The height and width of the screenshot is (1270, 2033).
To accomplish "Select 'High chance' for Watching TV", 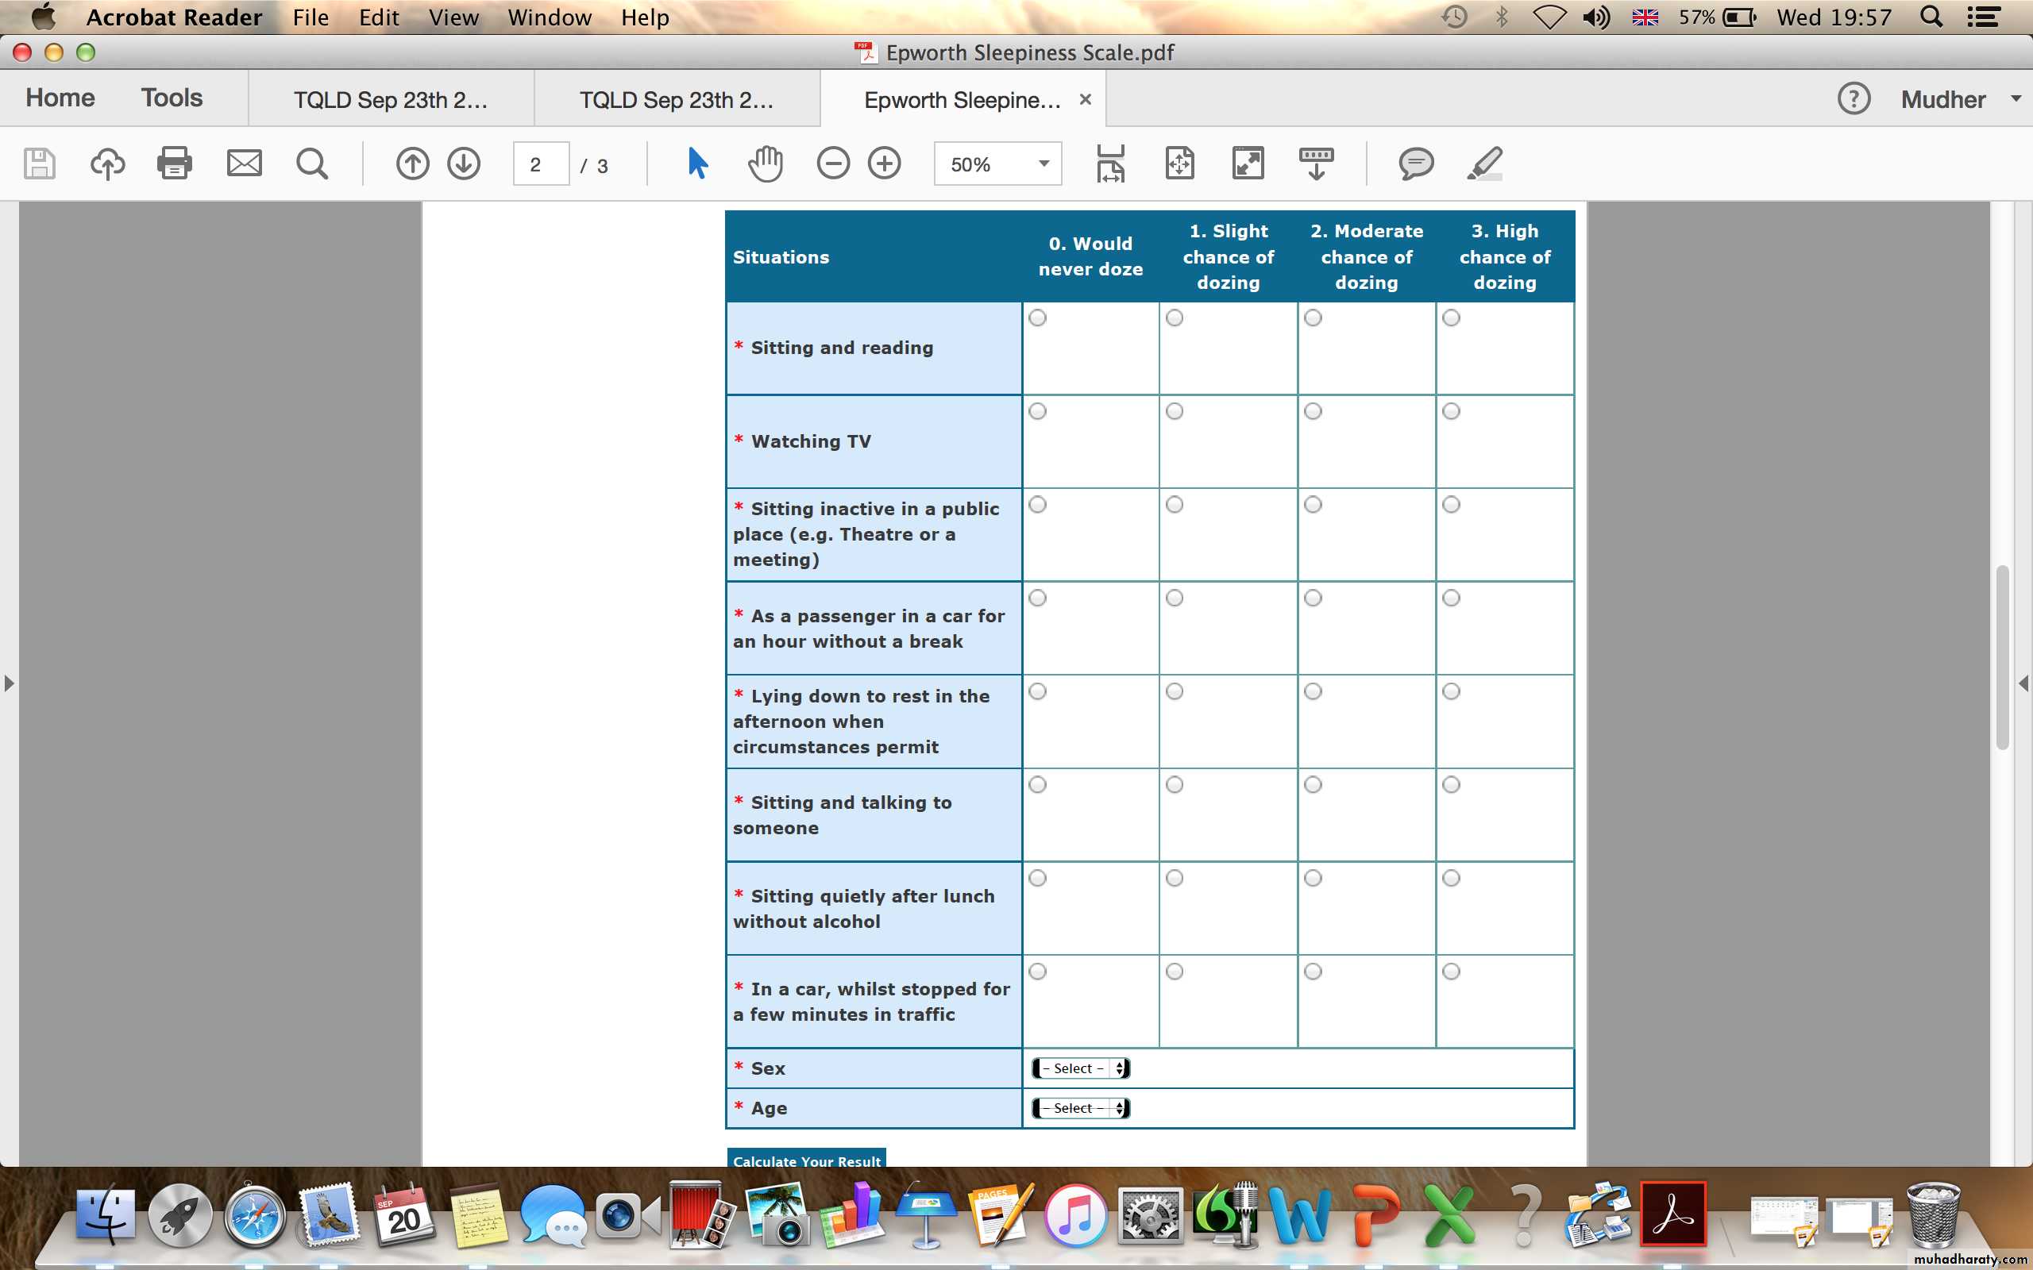I will [x=1451, y=410].
